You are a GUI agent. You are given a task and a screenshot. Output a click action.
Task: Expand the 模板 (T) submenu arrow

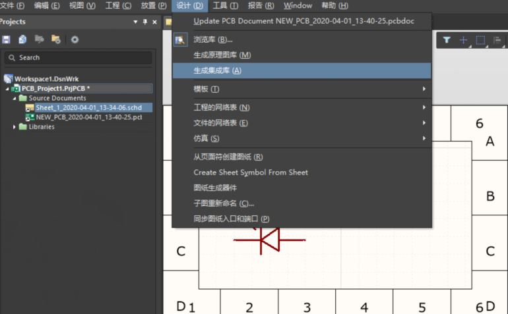[x=424, y=89]
